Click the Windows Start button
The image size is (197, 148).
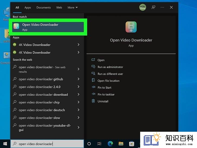tap(5, 144)
